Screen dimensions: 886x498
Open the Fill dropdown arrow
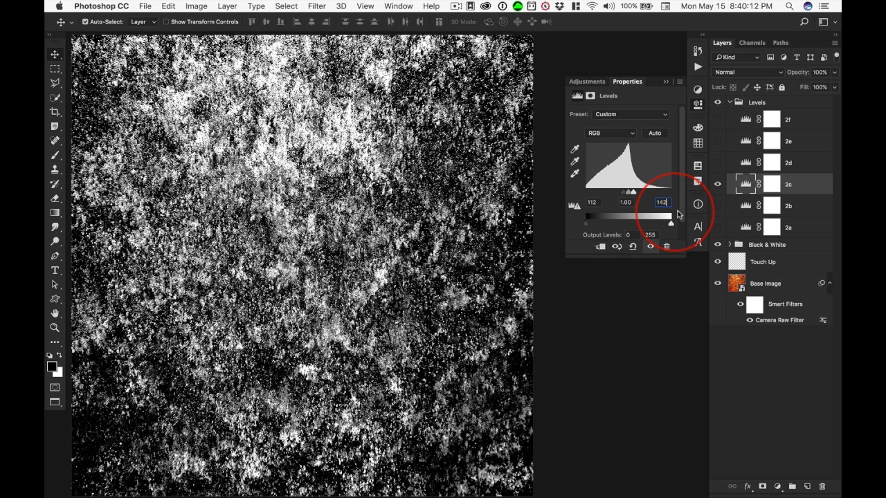pyautogui.click(x=835, y=87)
